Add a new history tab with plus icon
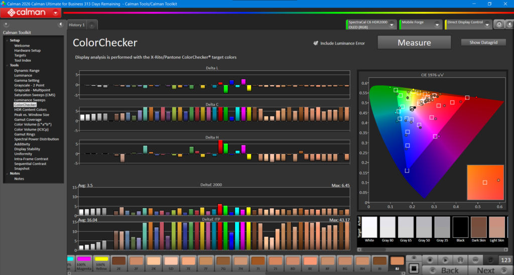Screen dimensions: 514x275 [x=92, y=25]
